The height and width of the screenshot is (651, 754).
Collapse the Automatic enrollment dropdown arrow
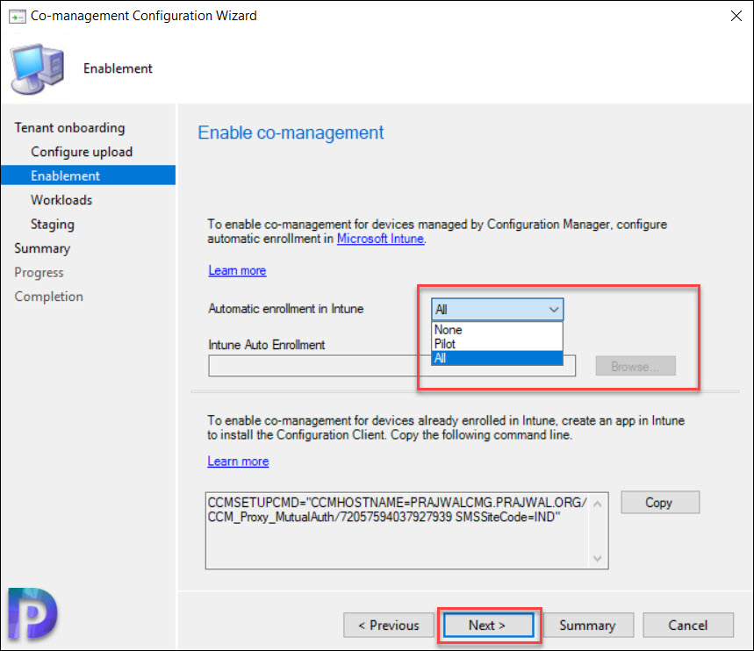click(554, 310)
